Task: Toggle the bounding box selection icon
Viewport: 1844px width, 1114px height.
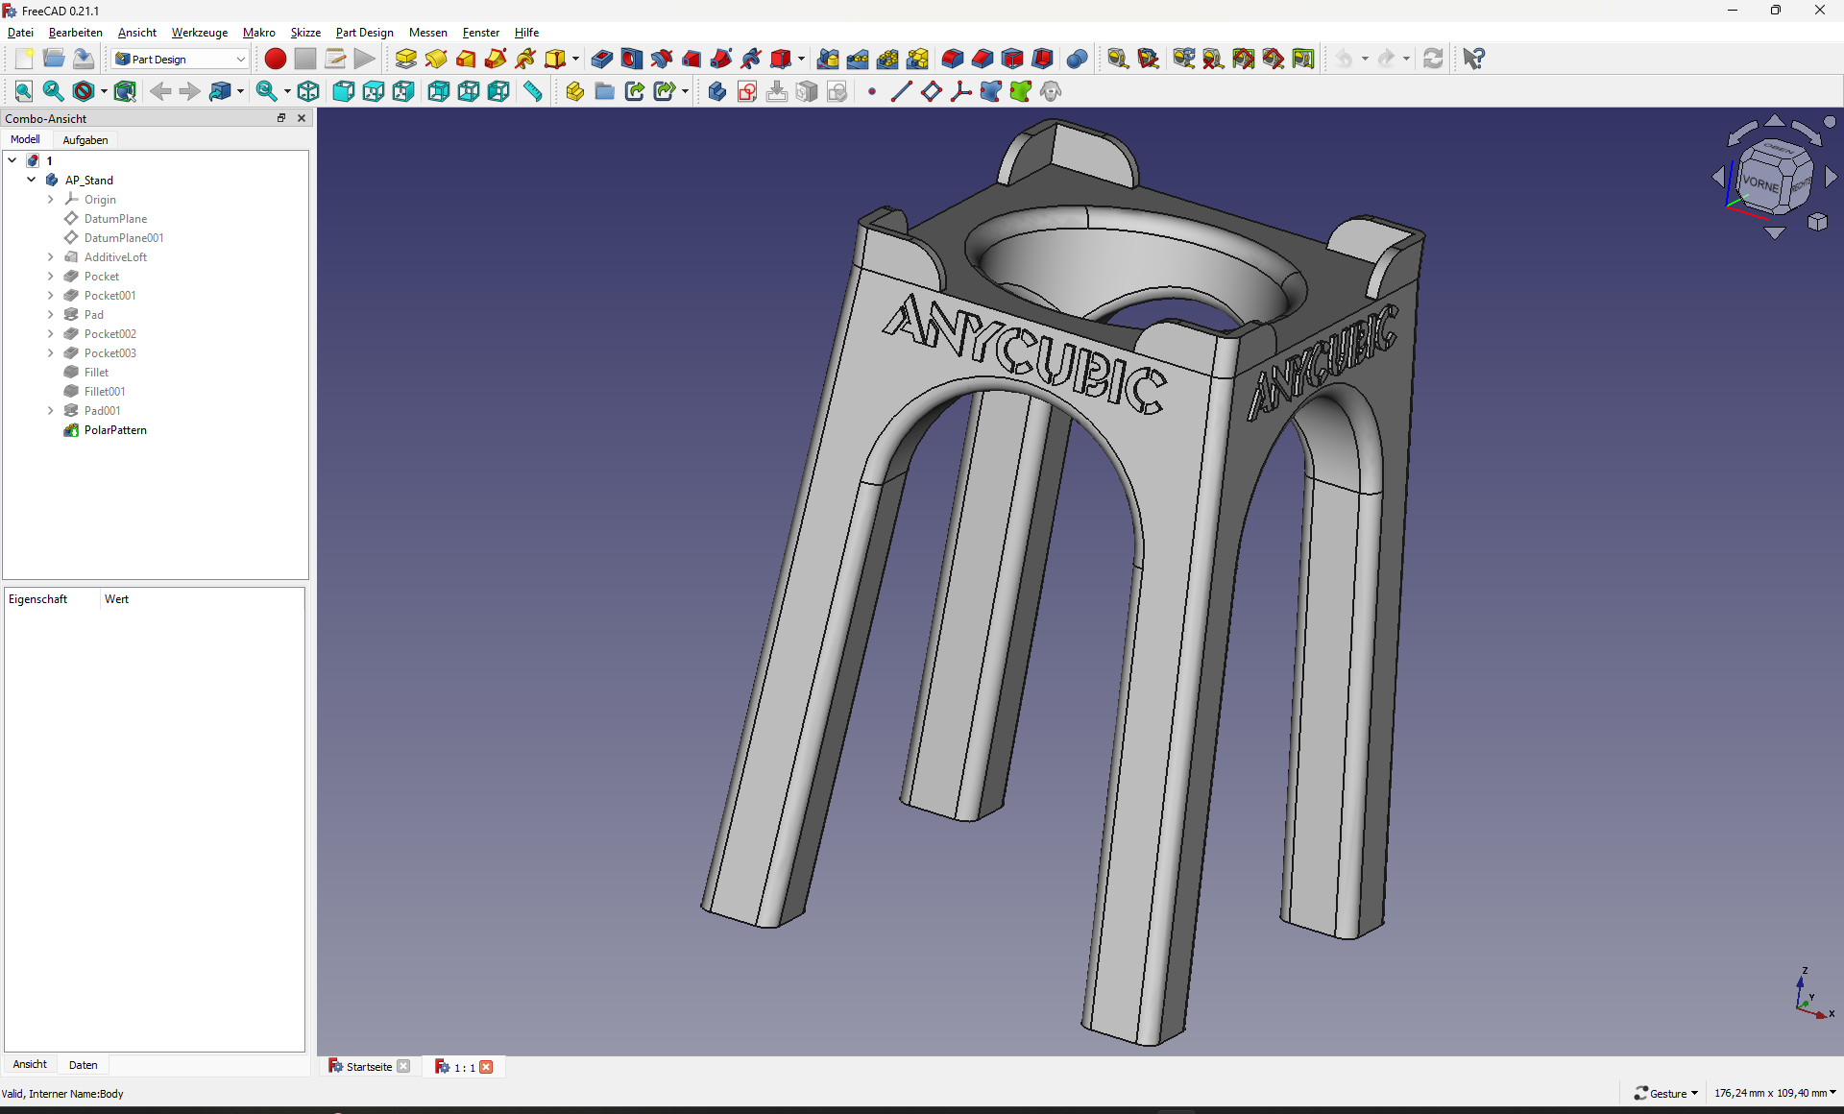Action: coord(125,91)
